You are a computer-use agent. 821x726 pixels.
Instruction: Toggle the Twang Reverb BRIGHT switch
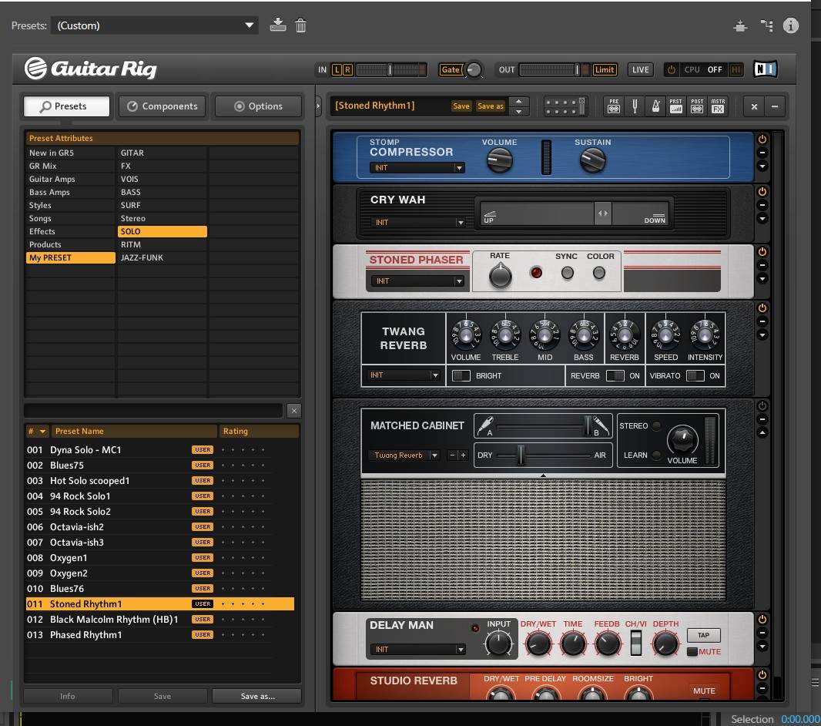pyautogui.click(x=461, y=376)
